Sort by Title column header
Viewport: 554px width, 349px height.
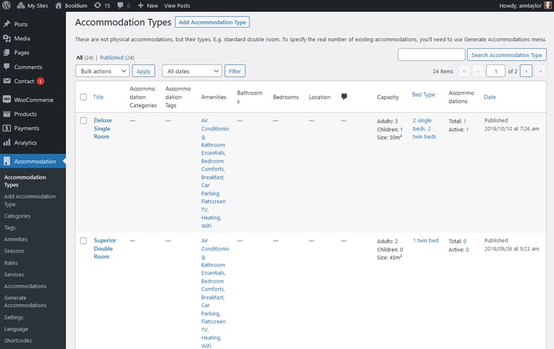98,97
